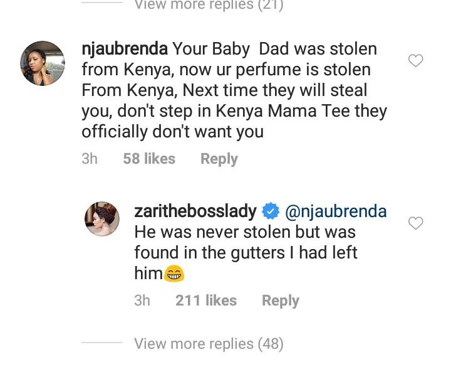View the 58 likes list
This screenshot has height=367, width=451.
coord(149,159)
